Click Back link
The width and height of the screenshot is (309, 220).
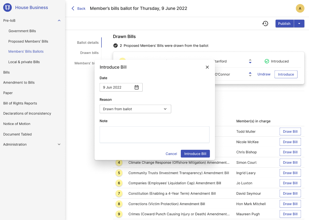81,9
